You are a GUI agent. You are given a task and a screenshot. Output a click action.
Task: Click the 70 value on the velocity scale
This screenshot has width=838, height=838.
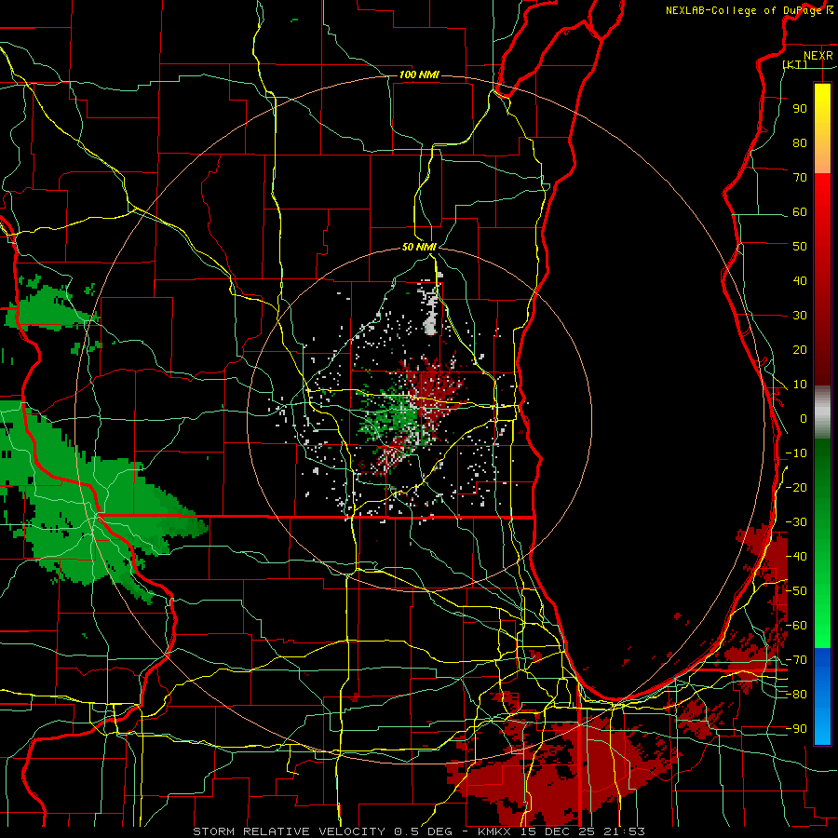pos(800,178)
